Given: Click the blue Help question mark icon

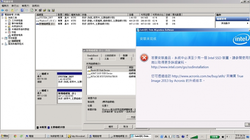Looking at the screenshot, I should pos(22,10).
